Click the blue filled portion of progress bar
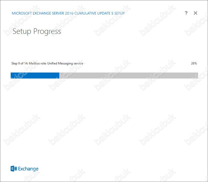 (x=35, y=75)
